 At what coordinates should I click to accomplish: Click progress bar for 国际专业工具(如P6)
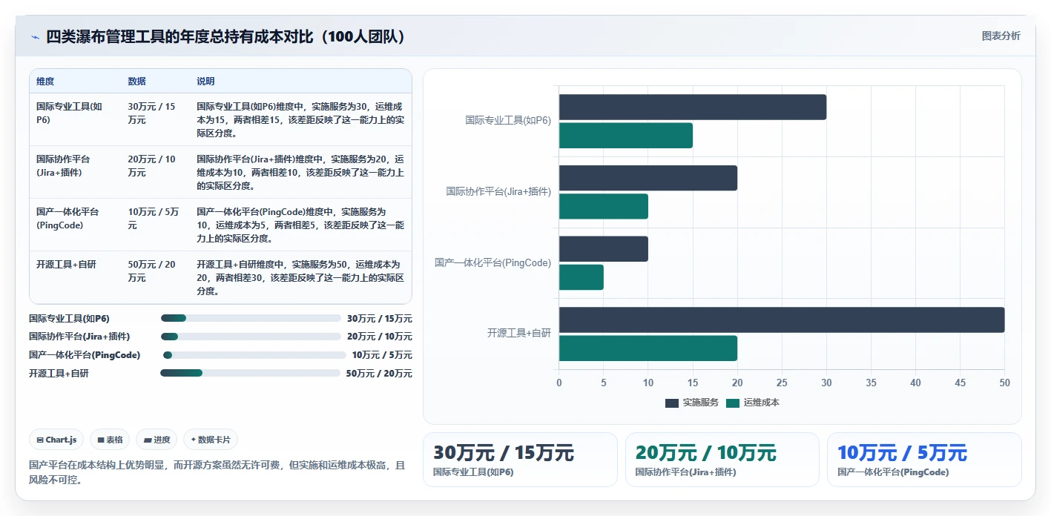pyautogui.click(x=251, y=318)
